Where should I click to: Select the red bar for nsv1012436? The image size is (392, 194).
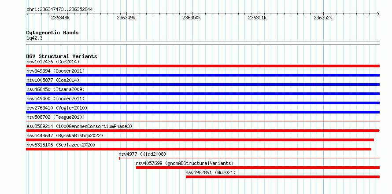click(x=203, y=66)
